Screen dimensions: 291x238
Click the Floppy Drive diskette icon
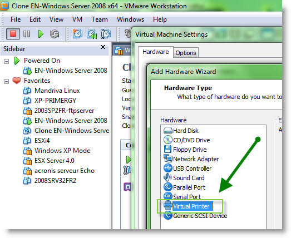[x=168, y=149]
